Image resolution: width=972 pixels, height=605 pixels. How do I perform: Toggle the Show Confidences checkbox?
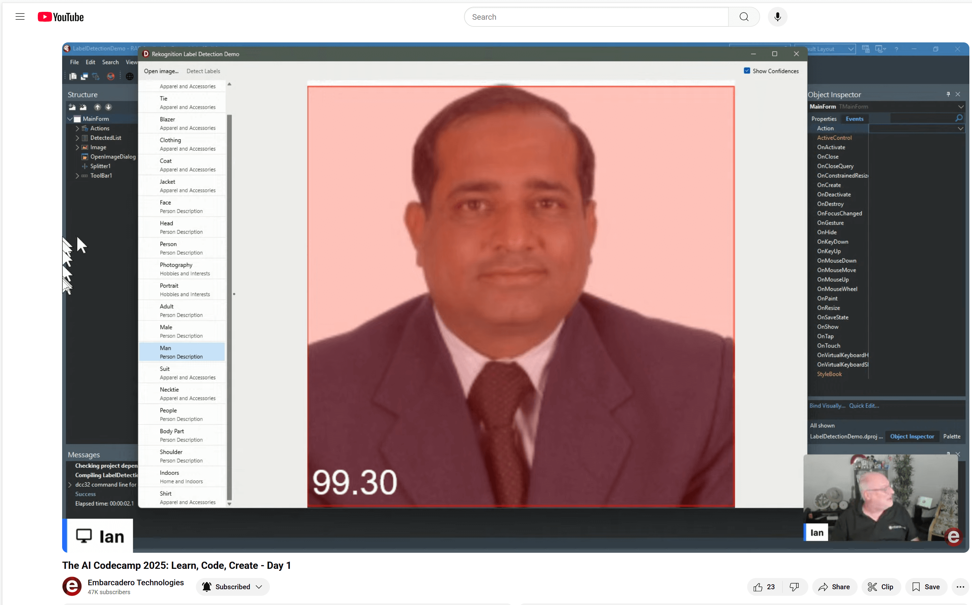[747, 70]
